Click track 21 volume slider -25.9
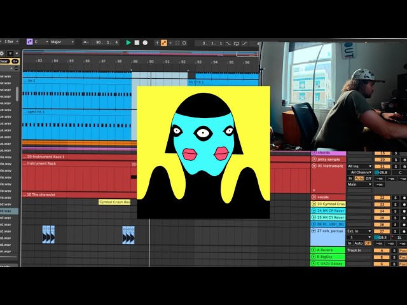This screenshot has width=407, height=305. tap(382, 172)
